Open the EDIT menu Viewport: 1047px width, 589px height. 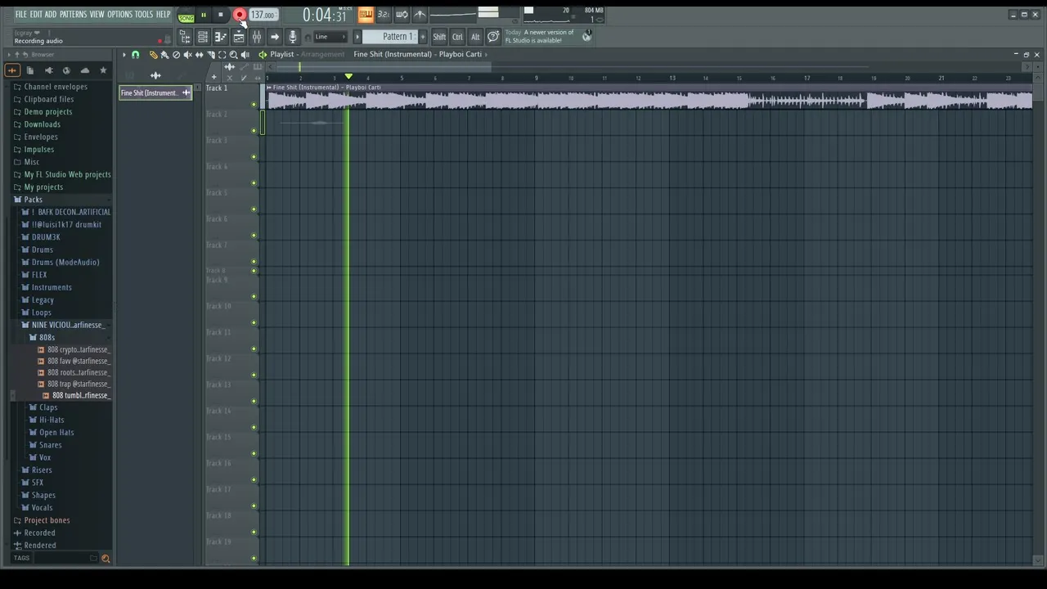point(36,15)
